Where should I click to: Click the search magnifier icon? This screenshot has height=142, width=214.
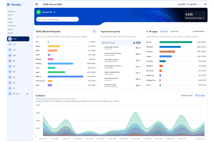pyautogui.click(x=39, y=19)
